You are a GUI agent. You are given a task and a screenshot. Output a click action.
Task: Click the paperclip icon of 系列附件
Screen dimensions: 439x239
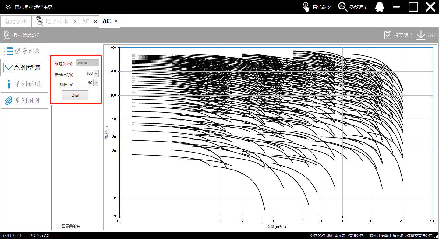coord(9,100)
